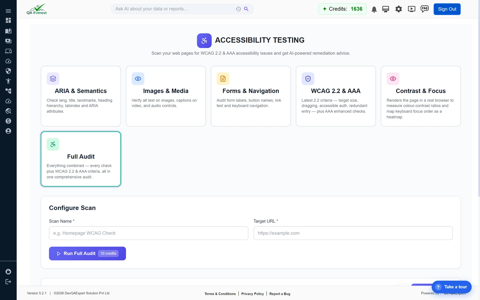
Task: Open the FAQ speech bubble icon
Action: tap(424, 9)
